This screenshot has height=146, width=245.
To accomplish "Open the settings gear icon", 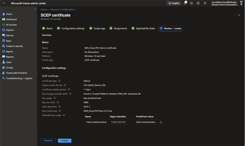I will pyautogui.click(x=191, y=3).
